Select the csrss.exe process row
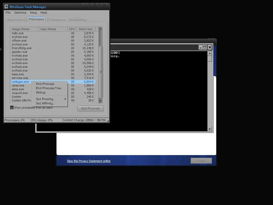Image resolution: width=273 pixels, height=205 pixels. click(53, 85)
